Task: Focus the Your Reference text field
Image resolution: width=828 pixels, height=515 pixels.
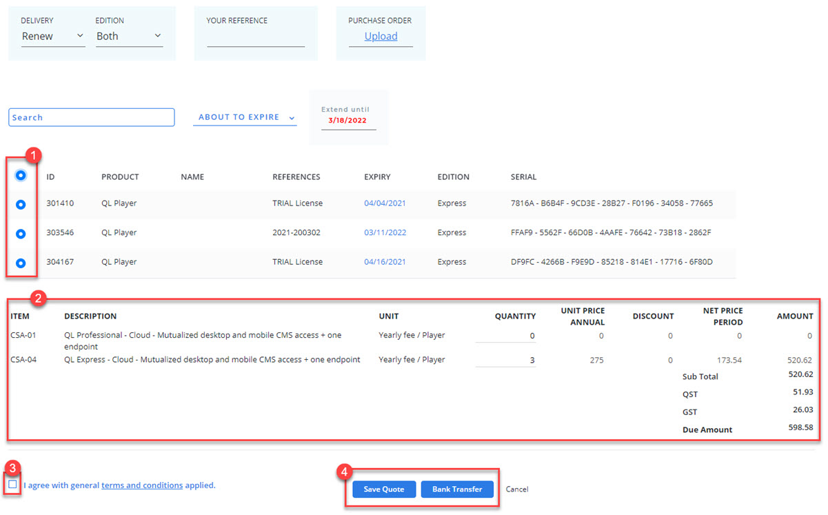Action: pyautogui.click(x=256, y=39)
